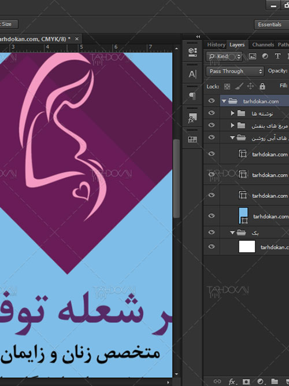
Task: Open the Styles fx panel icon
Action: (x=192, y=117)
